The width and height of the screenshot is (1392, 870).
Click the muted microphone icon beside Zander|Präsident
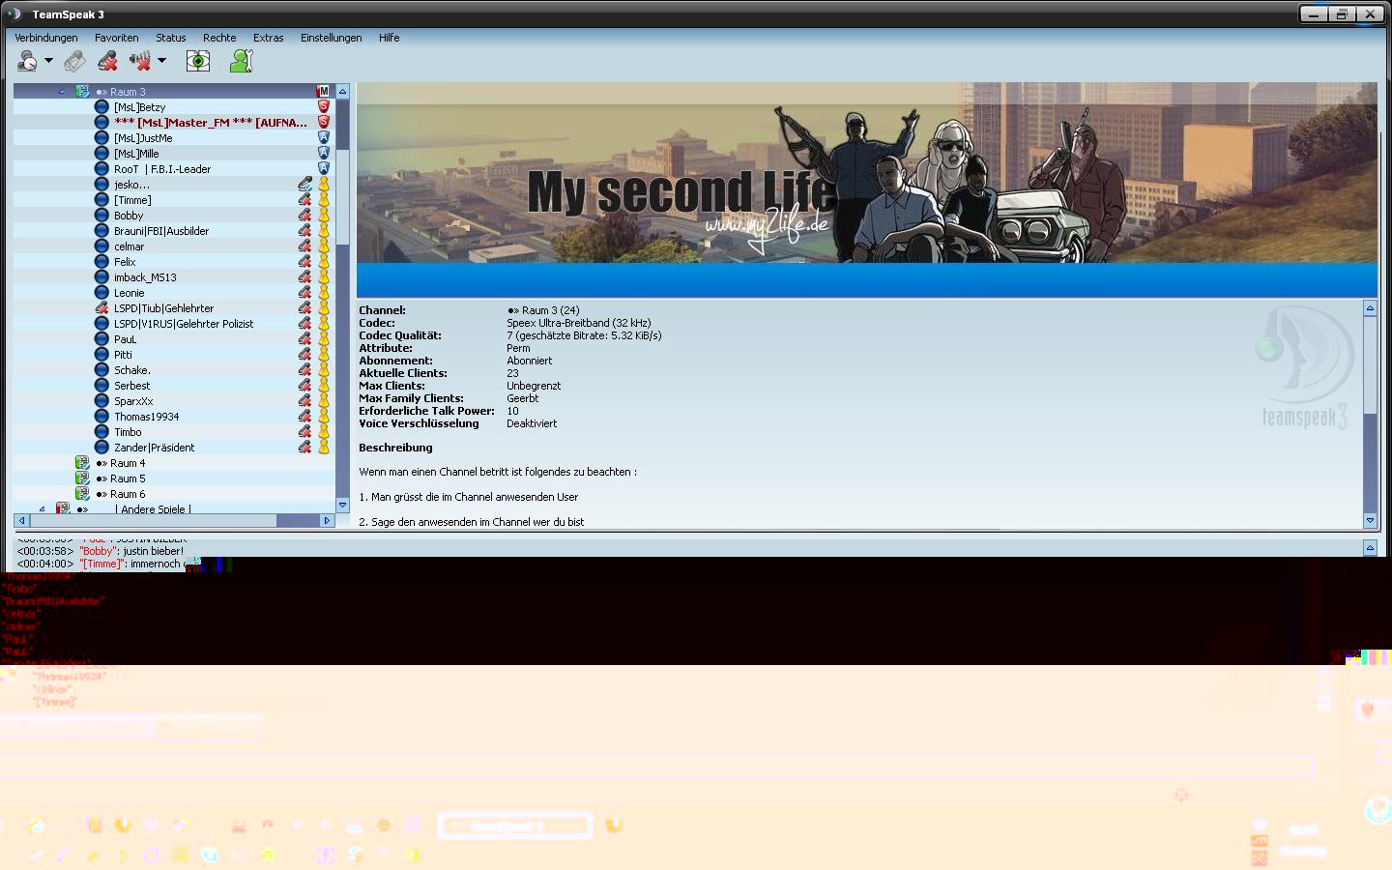coord(304,447)
